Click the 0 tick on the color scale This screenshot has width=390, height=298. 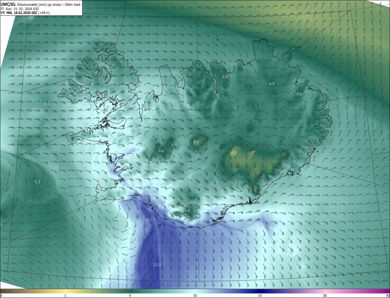[x=1, y=296]
